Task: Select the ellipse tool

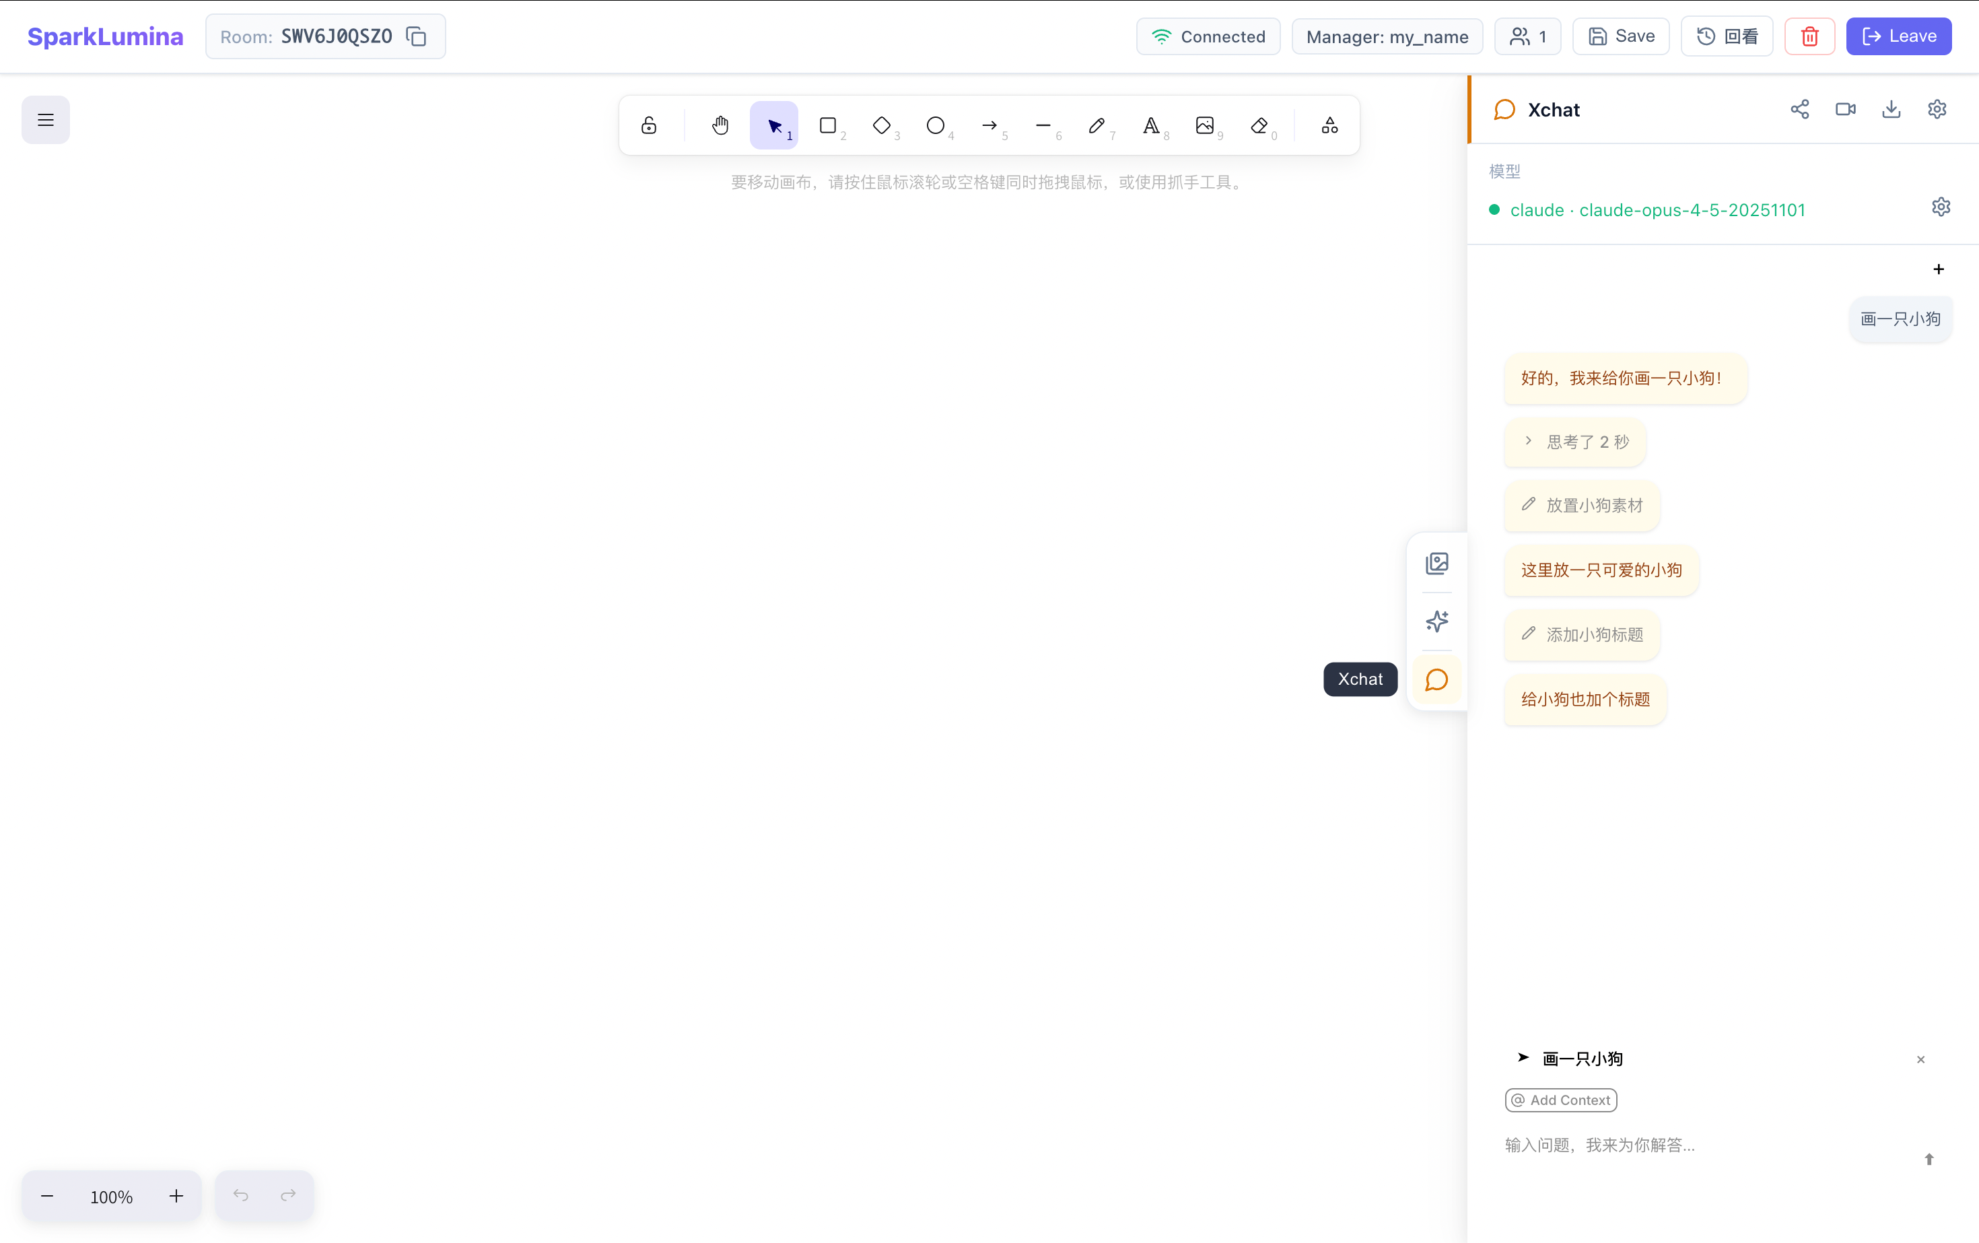Action: 934,125
